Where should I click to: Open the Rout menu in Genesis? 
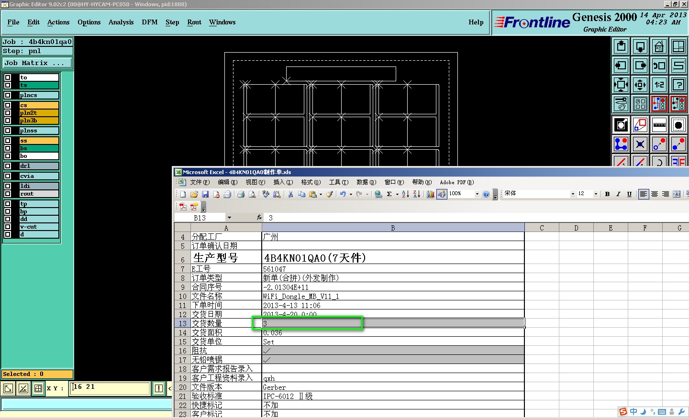pos(194,22)
